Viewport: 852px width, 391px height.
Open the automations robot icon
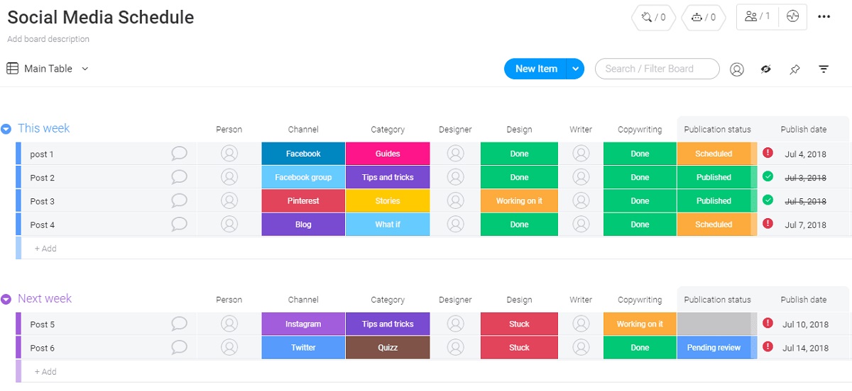(703, 18)
